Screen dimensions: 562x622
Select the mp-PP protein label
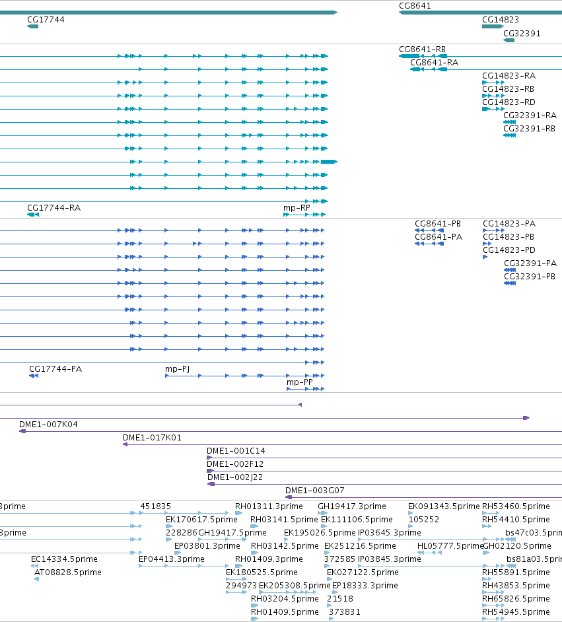[300, 382]
